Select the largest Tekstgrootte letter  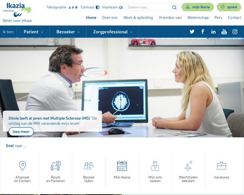(76, 7)
